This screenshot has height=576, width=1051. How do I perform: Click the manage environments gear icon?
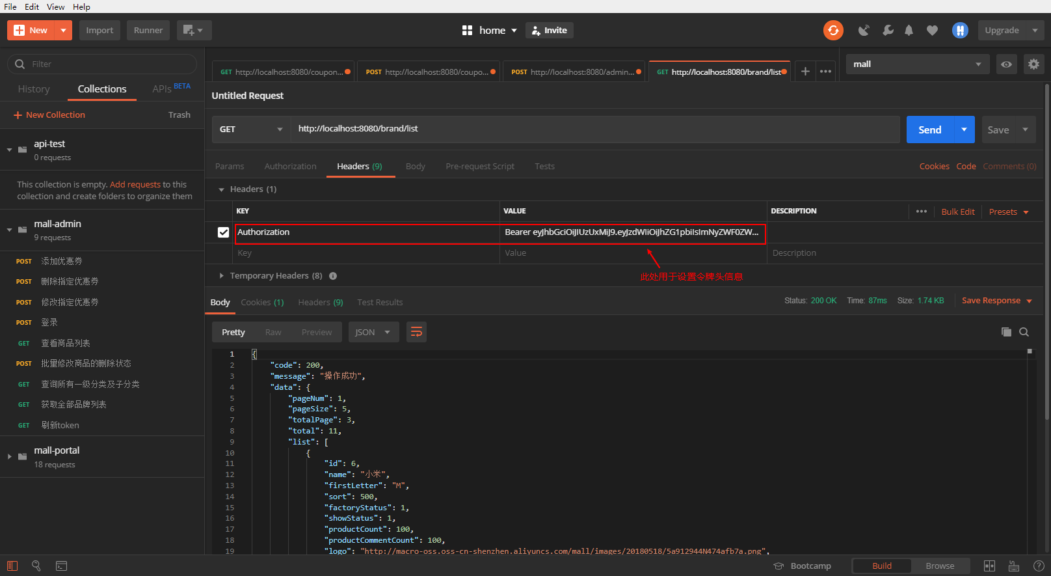pyautogui.click(x=1033, y=64)
